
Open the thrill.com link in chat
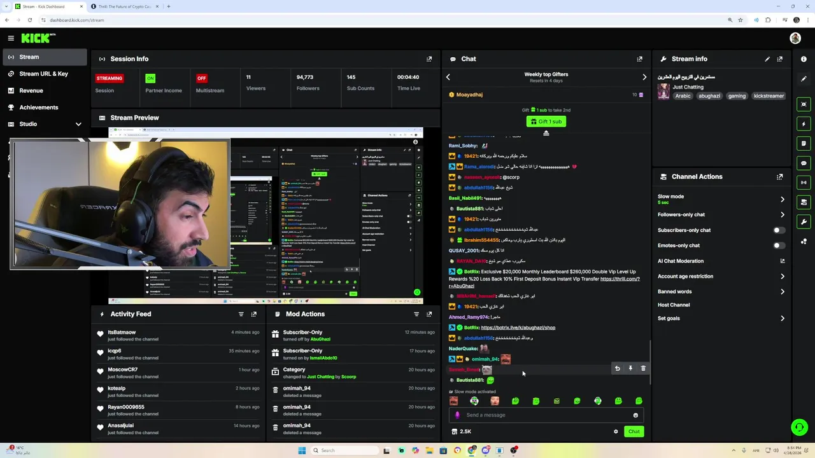click(544, 282)
